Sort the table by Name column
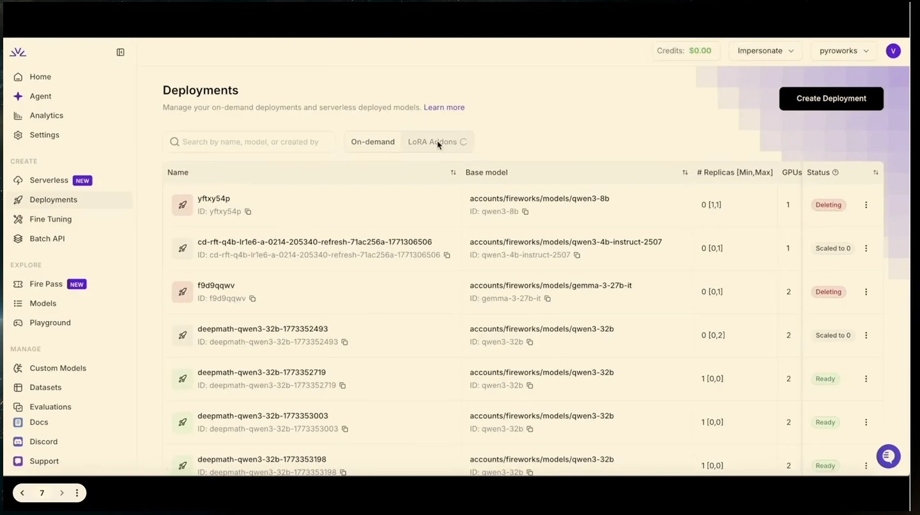The height and width of the screenshot is (515, 920). click(x=453, y=172)
